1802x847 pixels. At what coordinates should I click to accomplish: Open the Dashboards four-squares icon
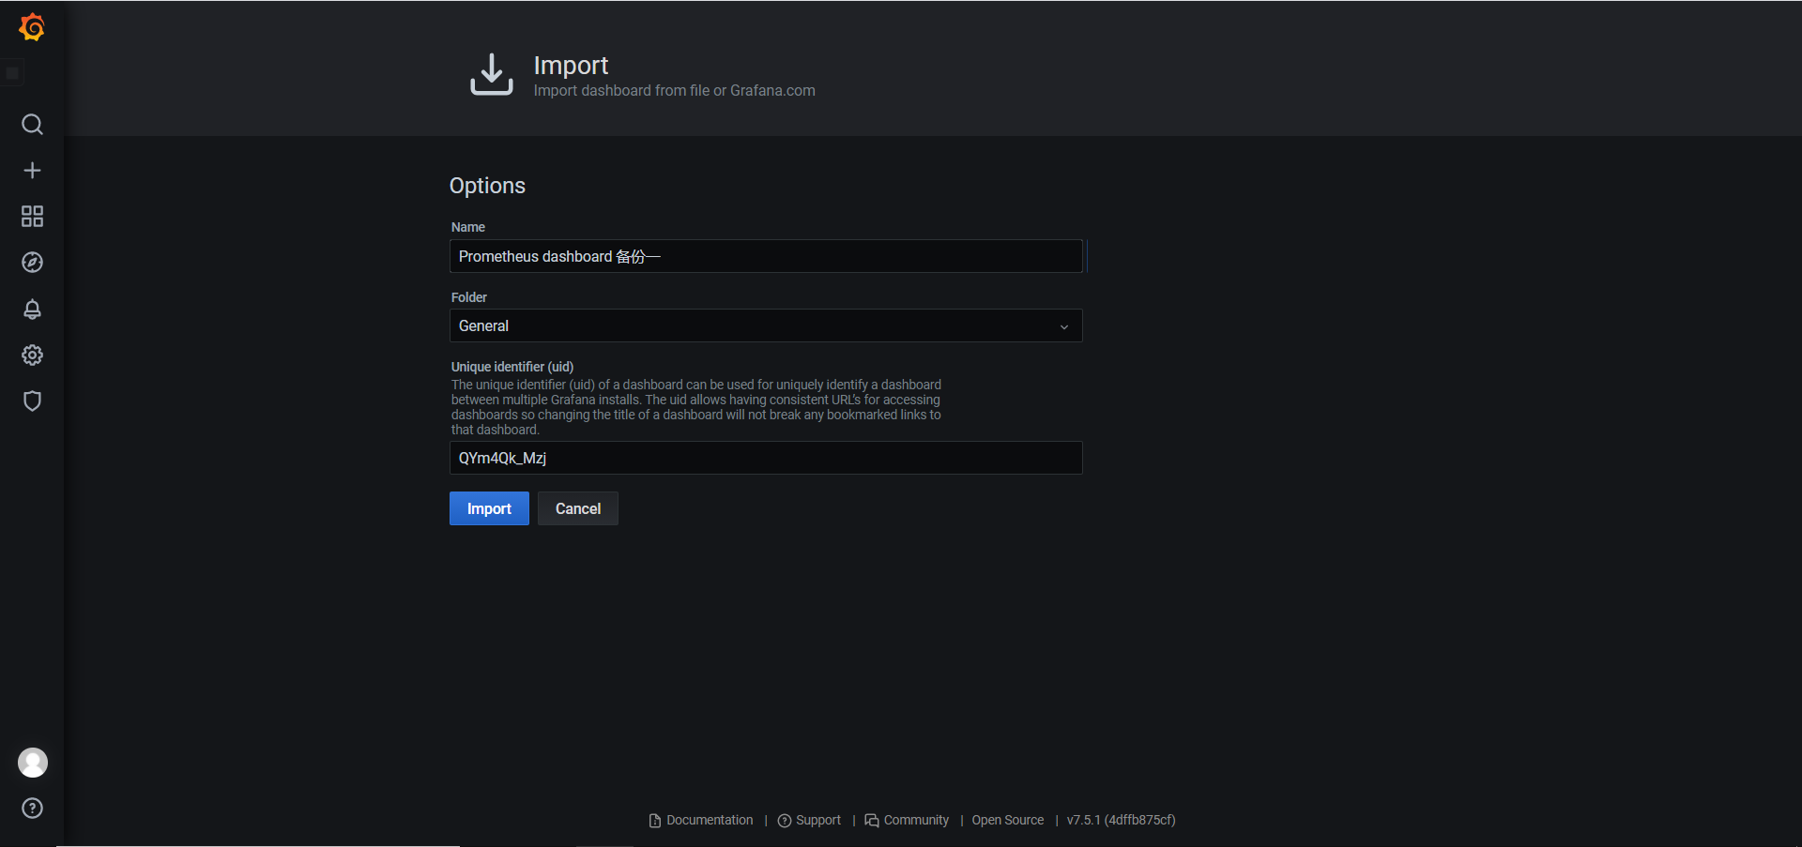(32, 217)
